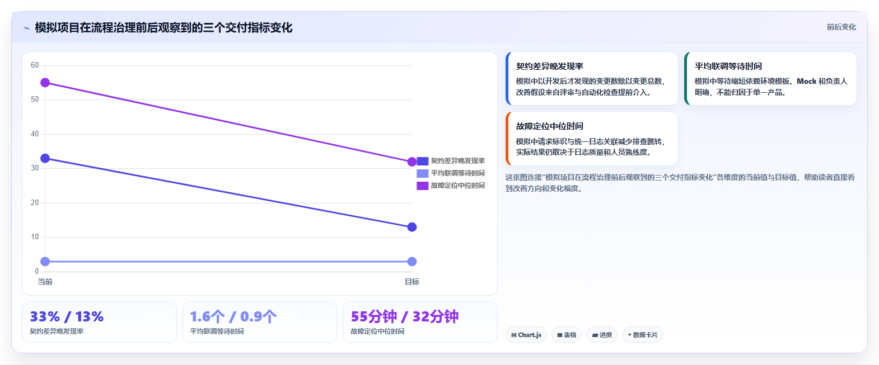
Task: Click legend text 契约差异晚发现率
Action: [x=458, y=161]
